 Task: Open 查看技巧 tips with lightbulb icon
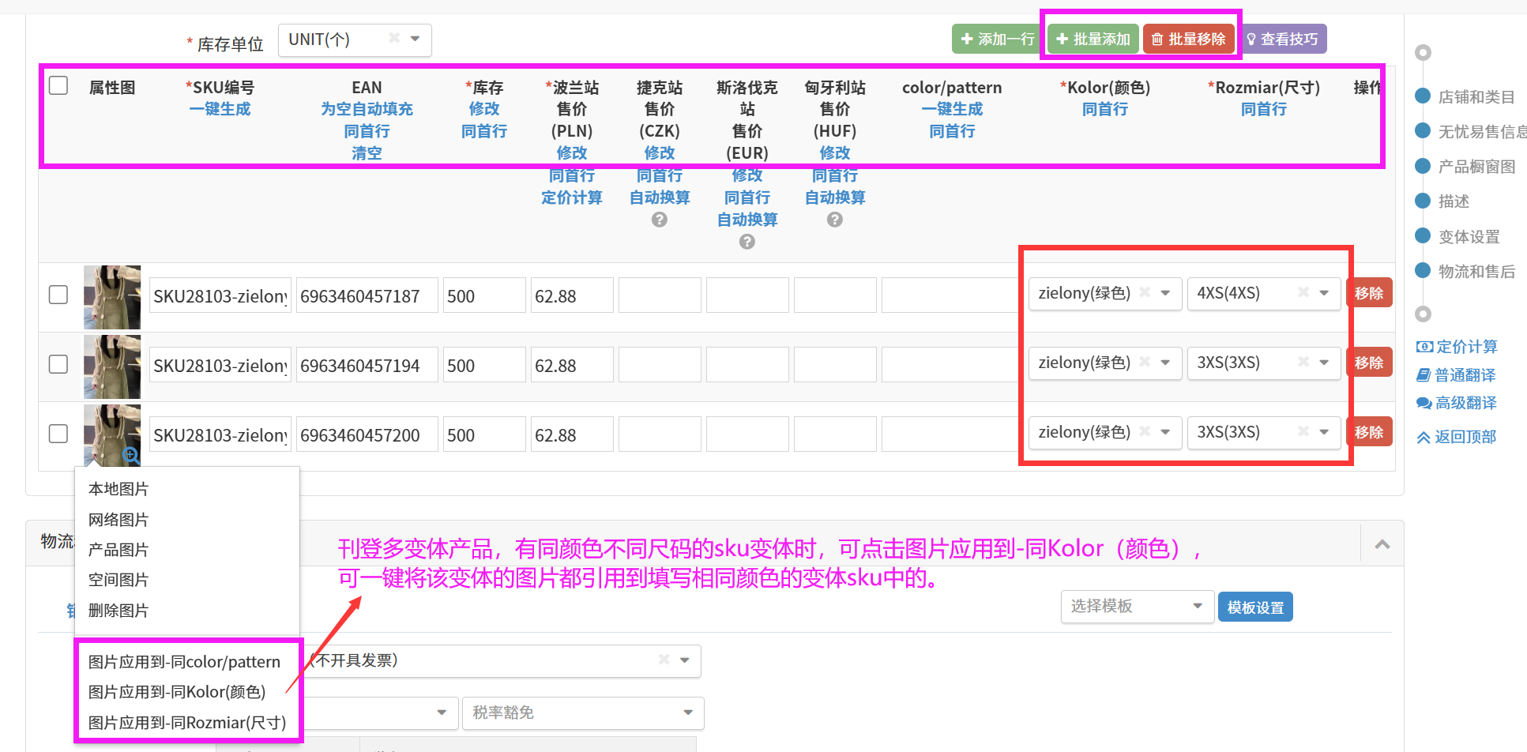(x=1282, y=39)
